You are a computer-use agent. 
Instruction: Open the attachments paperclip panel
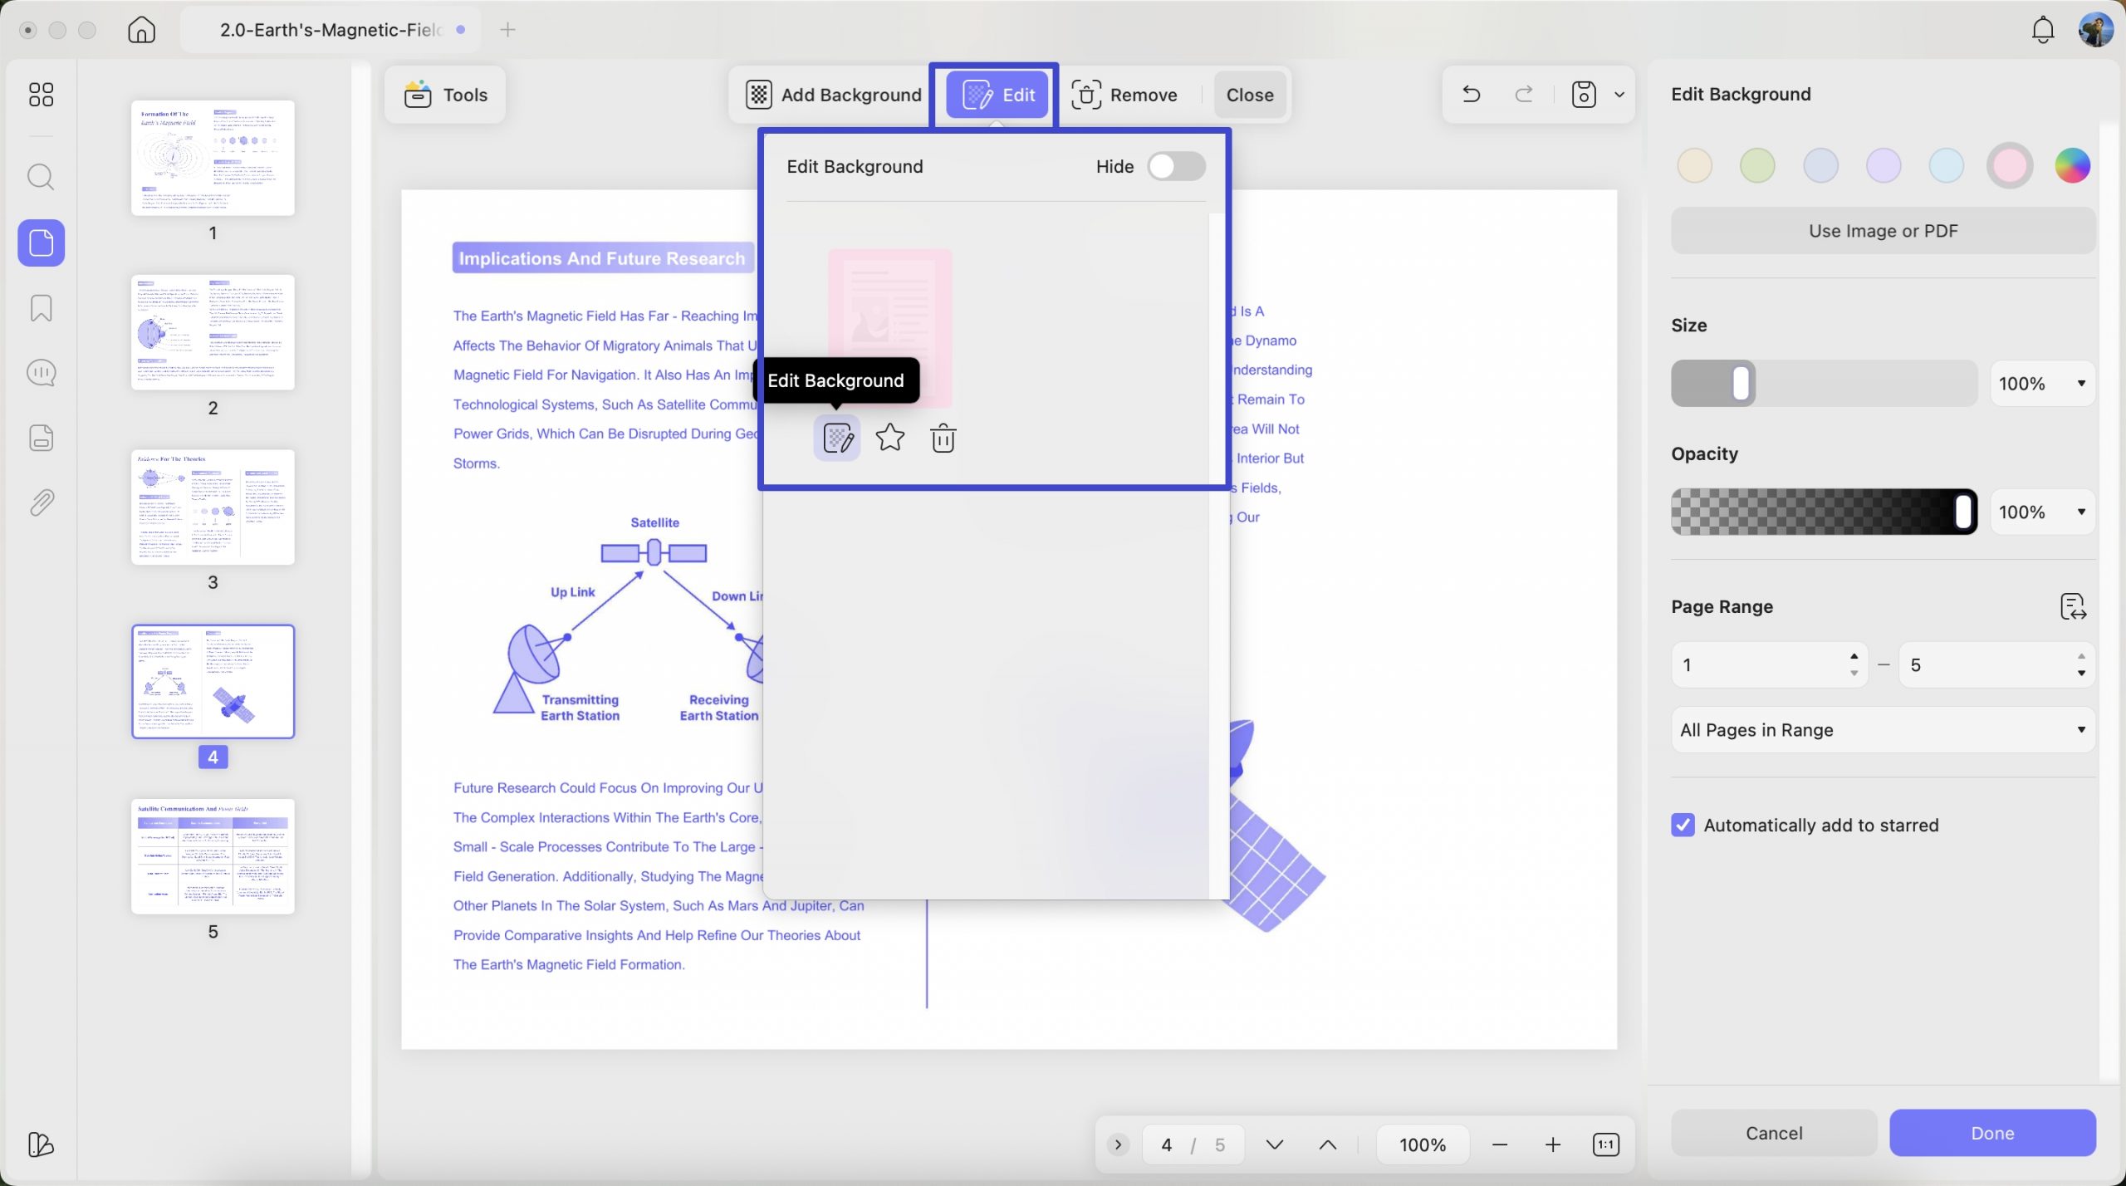tap(41, 502)
